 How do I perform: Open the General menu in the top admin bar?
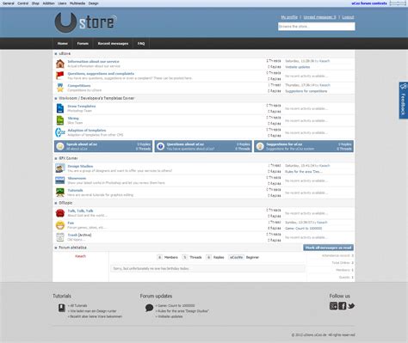coord(9,3)
